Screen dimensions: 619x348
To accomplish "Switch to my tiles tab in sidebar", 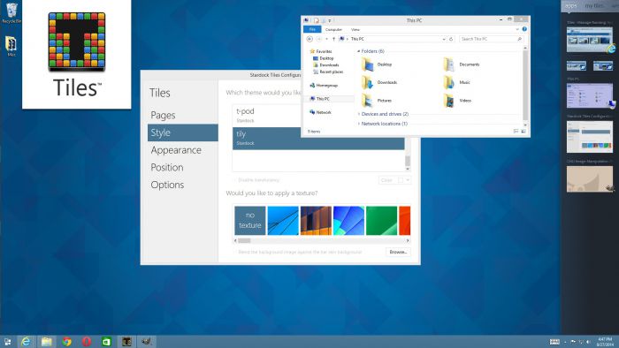I will [593, 6].
